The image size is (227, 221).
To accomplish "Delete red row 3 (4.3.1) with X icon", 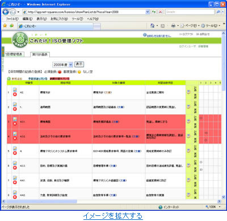I will 15,124.
